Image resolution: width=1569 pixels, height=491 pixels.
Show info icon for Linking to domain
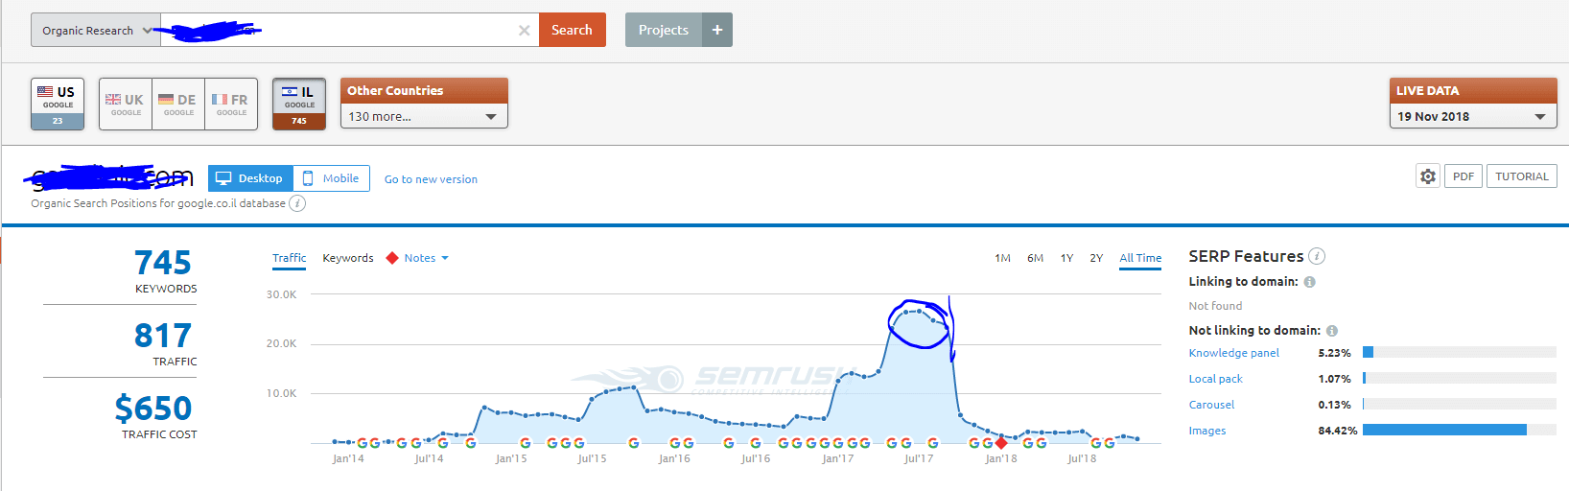point(1309,282)
